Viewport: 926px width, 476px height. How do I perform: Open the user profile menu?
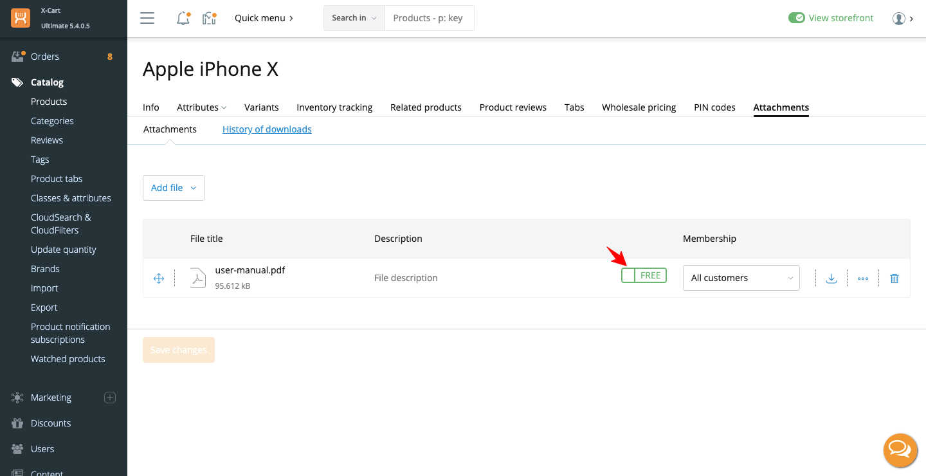pyautogui.click(x=902, y=18)
